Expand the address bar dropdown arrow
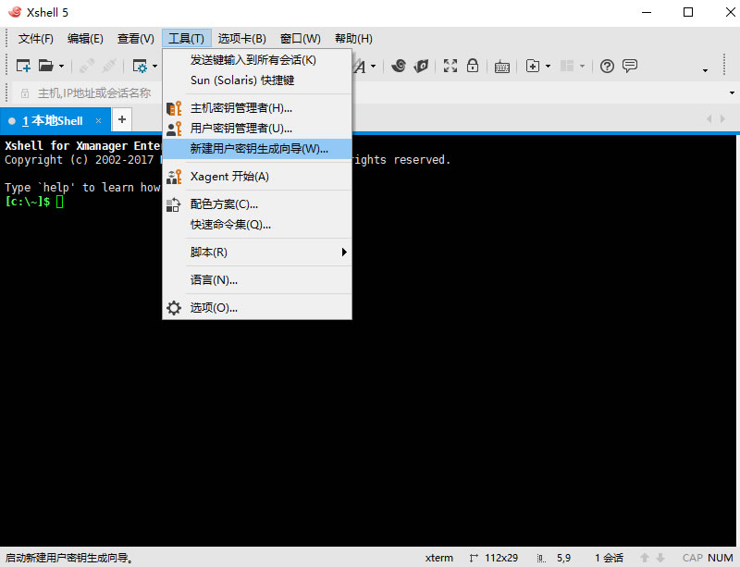The image size is (740, 567). 732,92
